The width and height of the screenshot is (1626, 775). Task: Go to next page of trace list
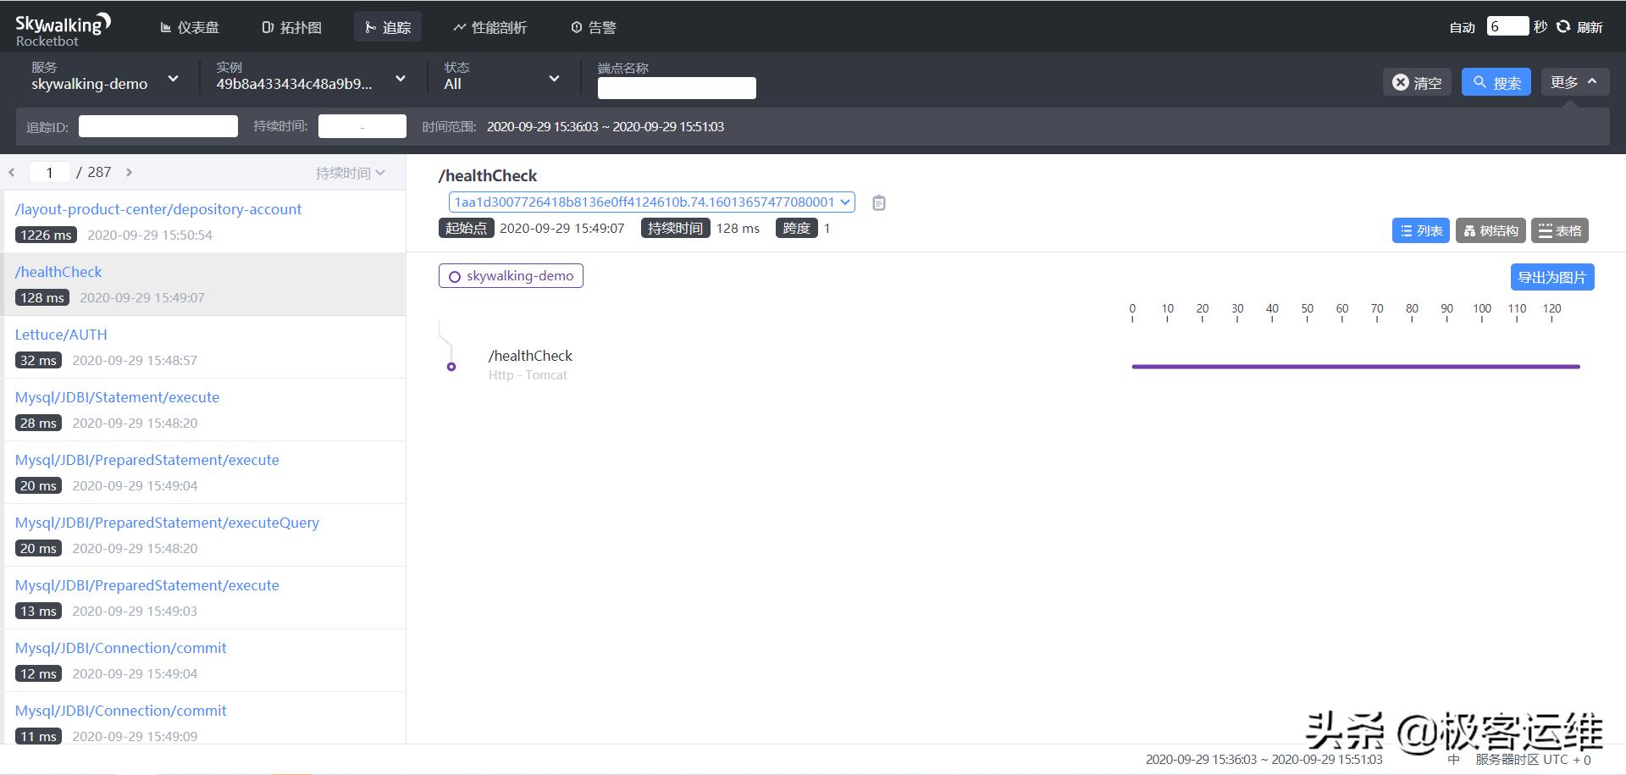click(129, 173)
